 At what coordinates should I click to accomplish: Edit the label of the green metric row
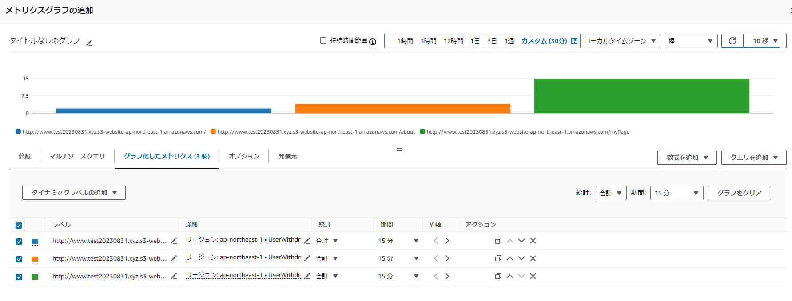174,276
